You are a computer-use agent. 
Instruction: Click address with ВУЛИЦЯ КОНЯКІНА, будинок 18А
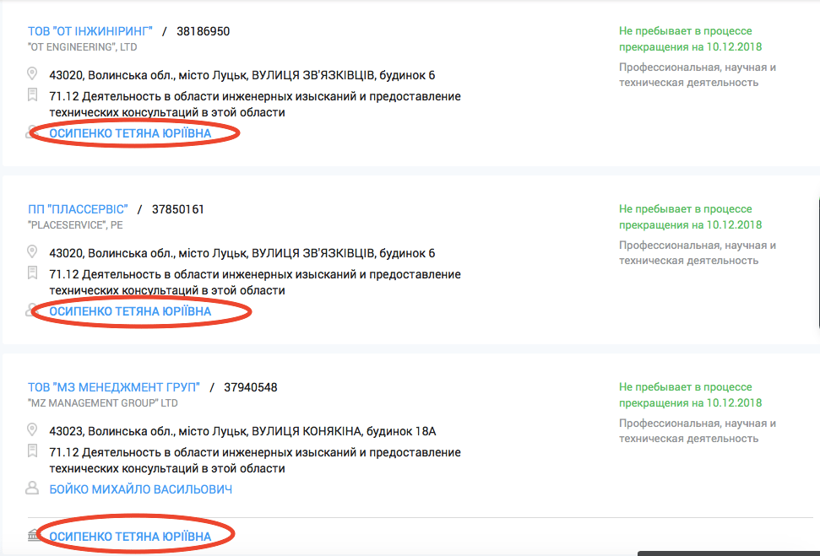(x=242, y=432)
